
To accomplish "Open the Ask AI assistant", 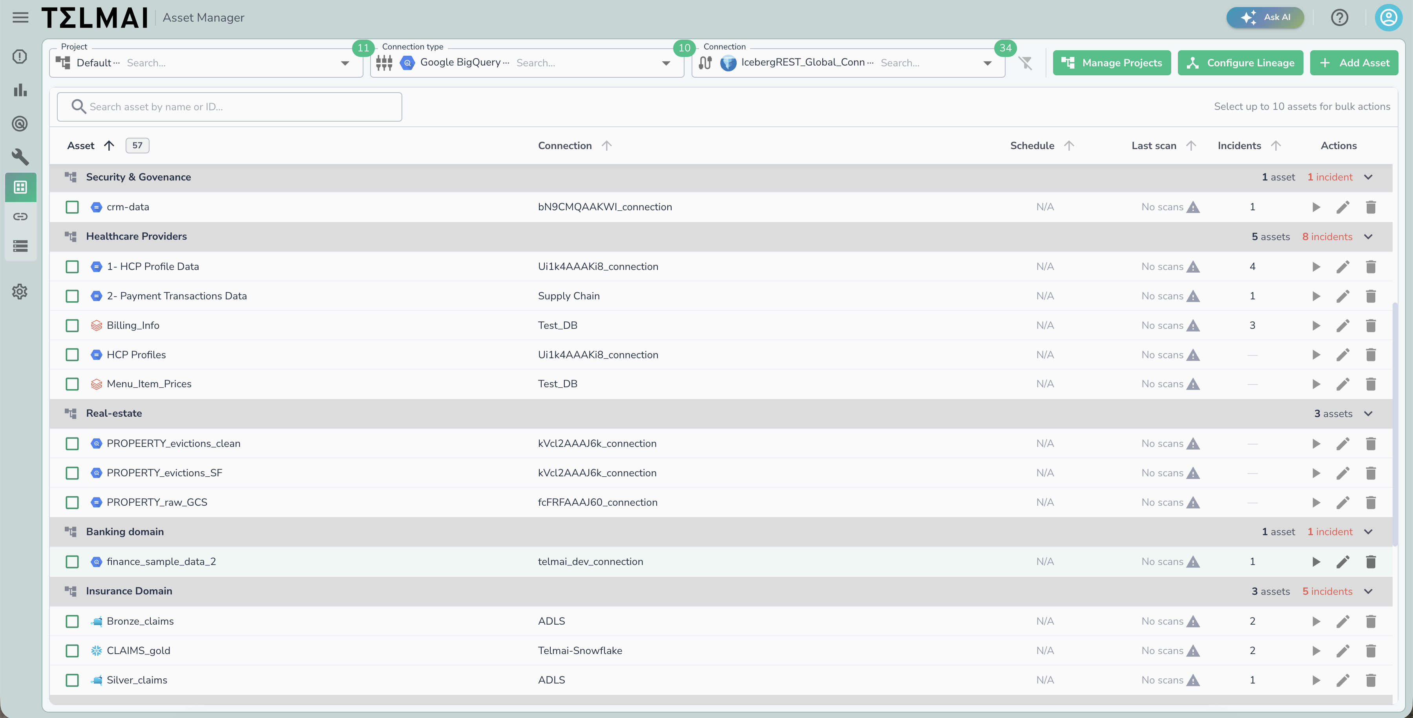I will [1265, 18].
